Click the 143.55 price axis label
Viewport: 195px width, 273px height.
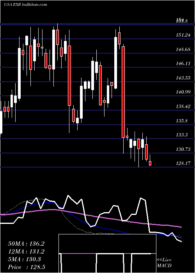[x=183, y=78]
